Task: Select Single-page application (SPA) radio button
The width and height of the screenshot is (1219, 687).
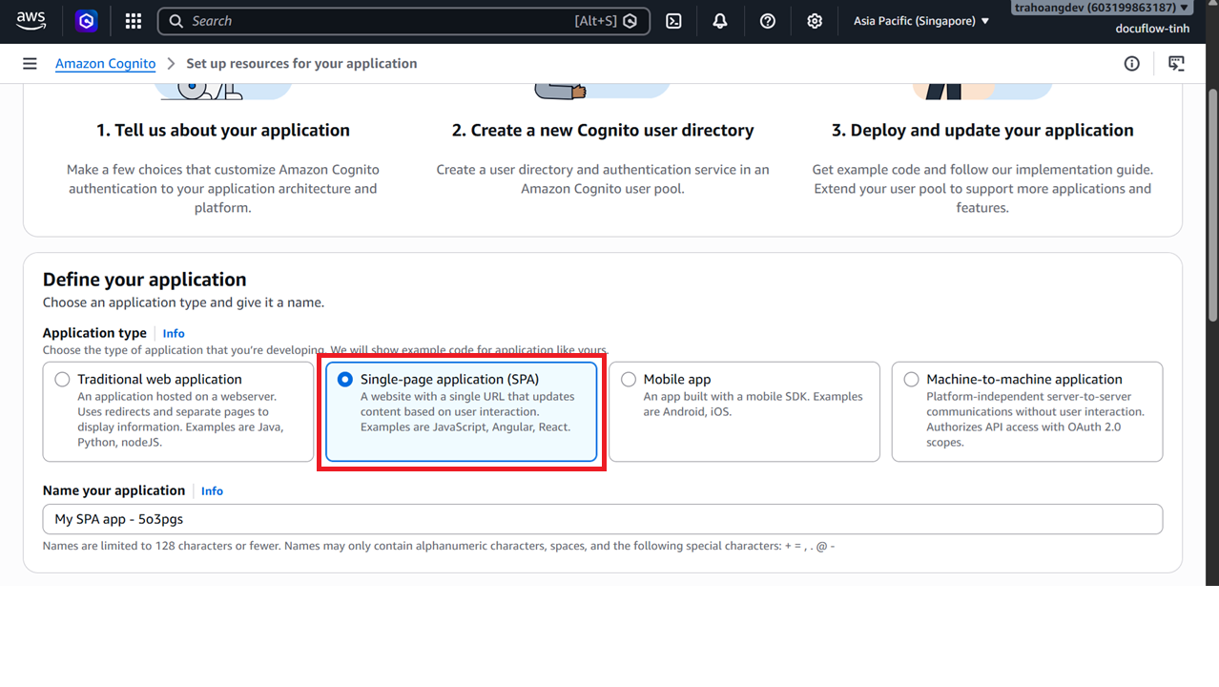Action: [345, 379]
